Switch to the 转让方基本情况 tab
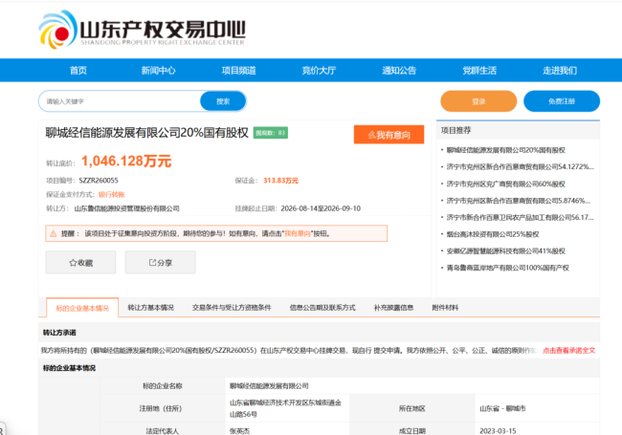Image resolution: width=622 pixels, height=435 pixels. pos(151,308)
